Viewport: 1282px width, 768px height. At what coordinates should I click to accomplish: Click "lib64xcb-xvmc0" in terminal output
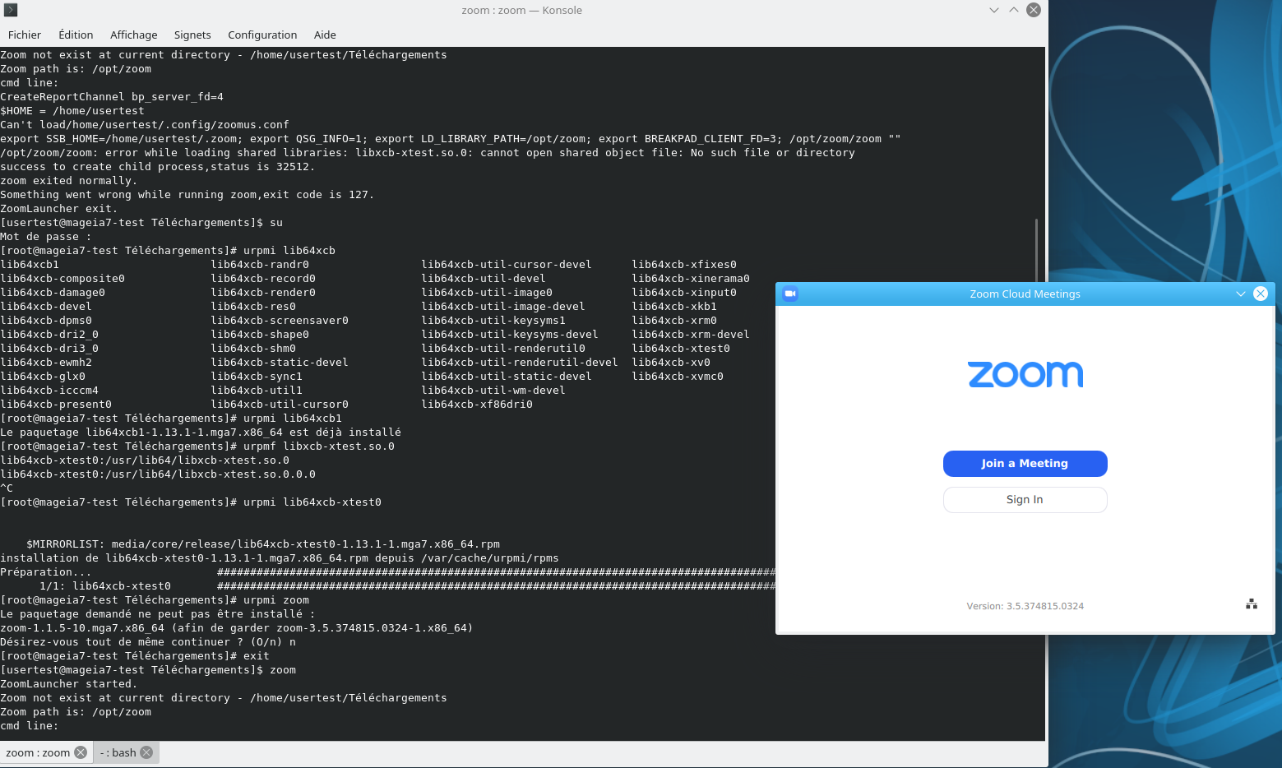[x=678, y=377]
